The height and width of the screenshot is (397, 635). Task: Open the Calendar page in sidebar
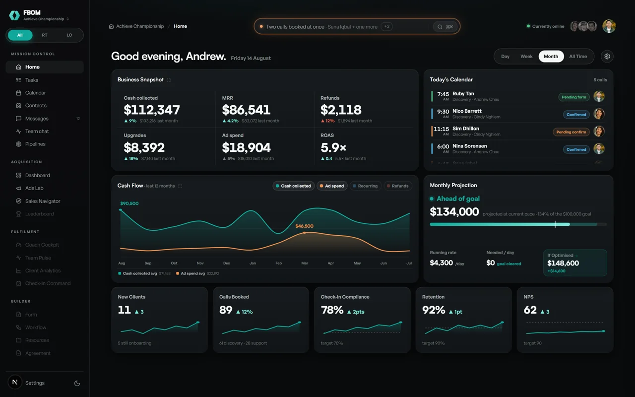coord(45,93)
